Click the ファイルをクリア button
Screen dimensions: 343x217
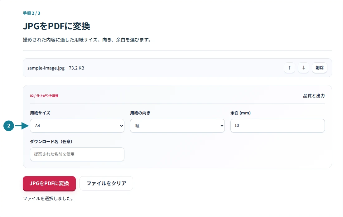point(106,183)
